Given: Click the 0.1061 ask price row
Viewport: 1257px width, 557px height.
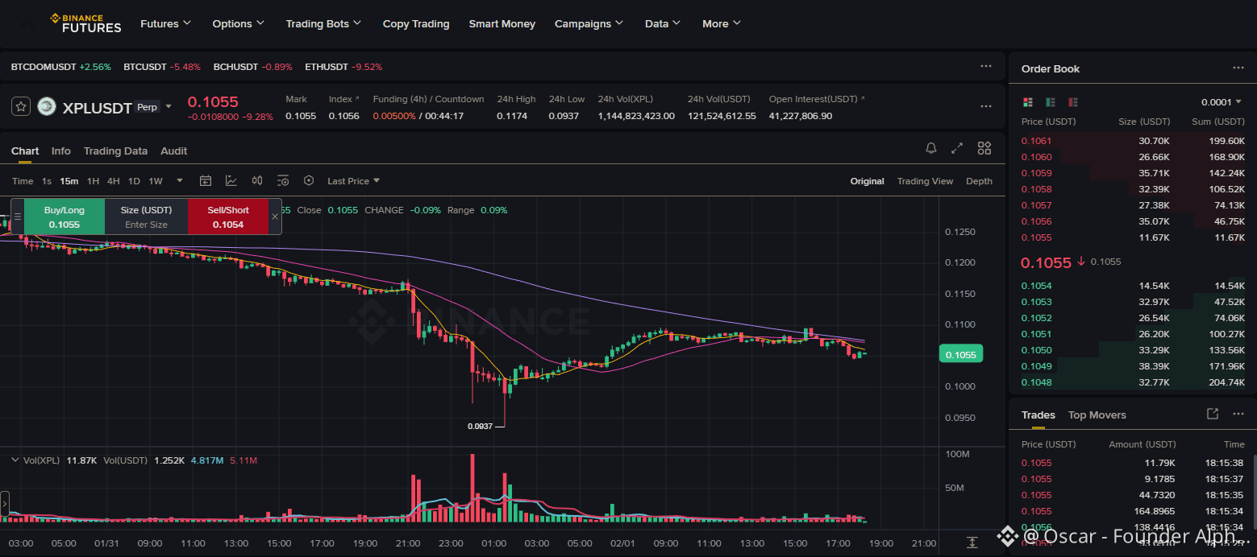Looking at the screenshot, I should (x=1133, y=141).
